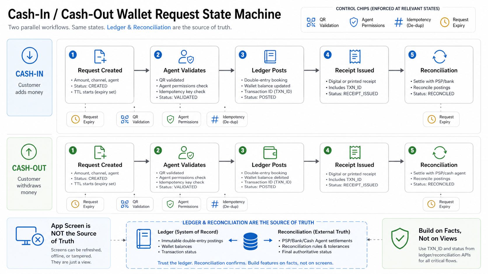Click the Cash-Out Request Expiry chip under Reconciliation
488x274 pixels.
click(x=441, y=204)
